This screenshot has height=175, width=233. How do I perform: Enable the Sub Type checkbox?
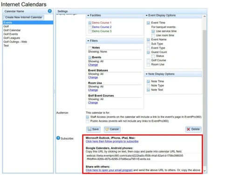148,44
